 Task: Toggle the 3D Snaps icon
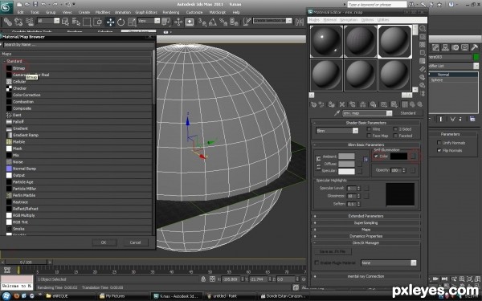coord(202,22)
